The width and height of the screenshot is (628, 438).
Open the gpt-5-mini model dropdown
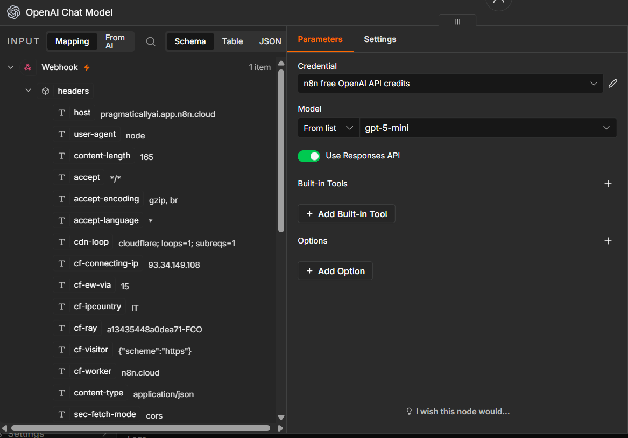[x=488, y=128]
